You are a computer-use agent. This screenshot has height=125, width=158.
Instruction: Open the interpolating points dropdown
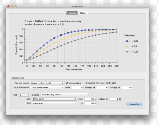coord(65,95)
